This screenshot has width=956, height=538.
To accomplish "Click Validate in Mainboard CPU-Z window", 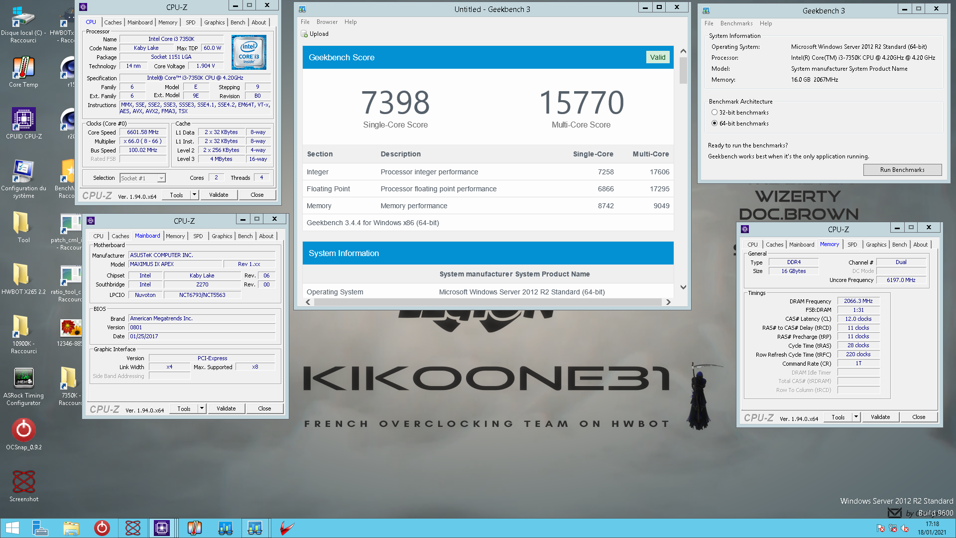I will coord(226,408).
